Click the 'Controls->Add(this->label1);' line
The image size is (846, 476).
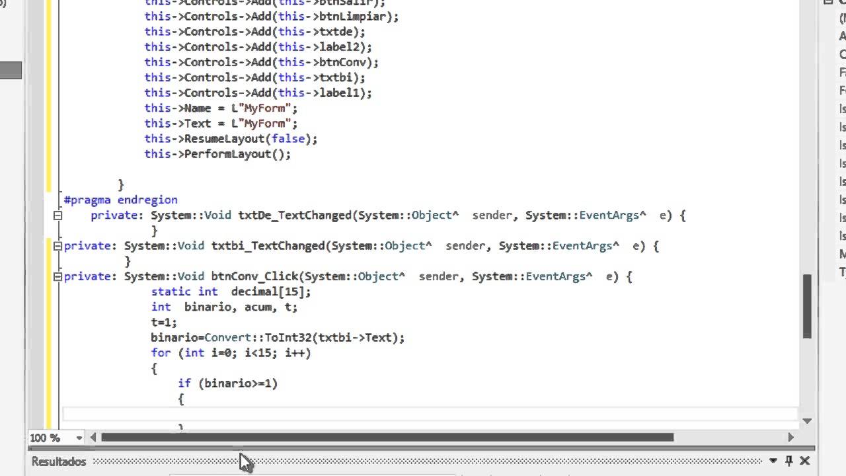pyautogui.click(x=258, y=93)
